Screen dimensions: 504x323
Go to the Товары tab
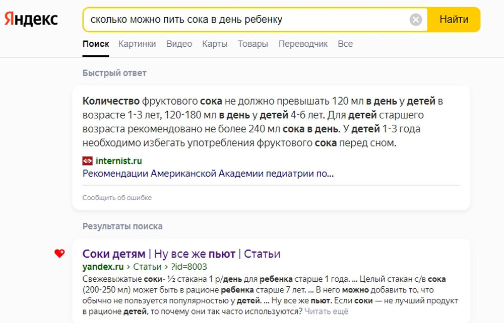pos(253,44)
